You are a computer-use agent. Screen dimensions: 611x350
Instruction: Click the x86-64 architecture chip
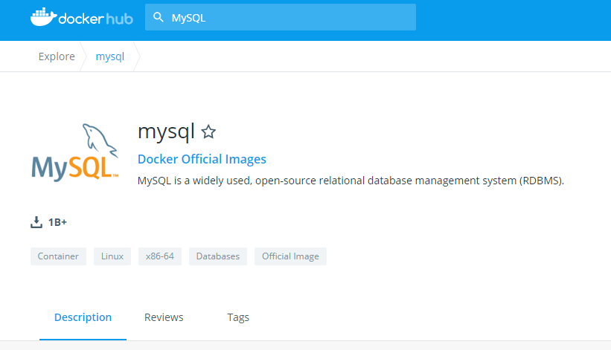[159, 256]
